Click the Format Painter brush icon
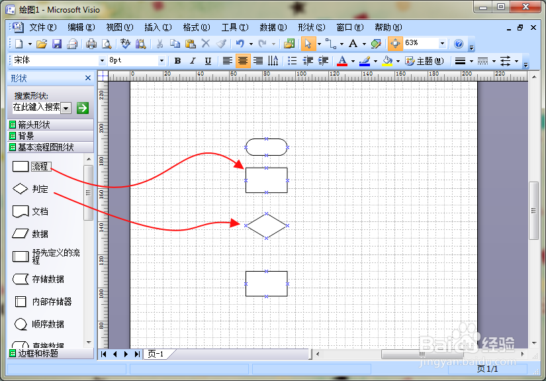 [x=221, y=44]
